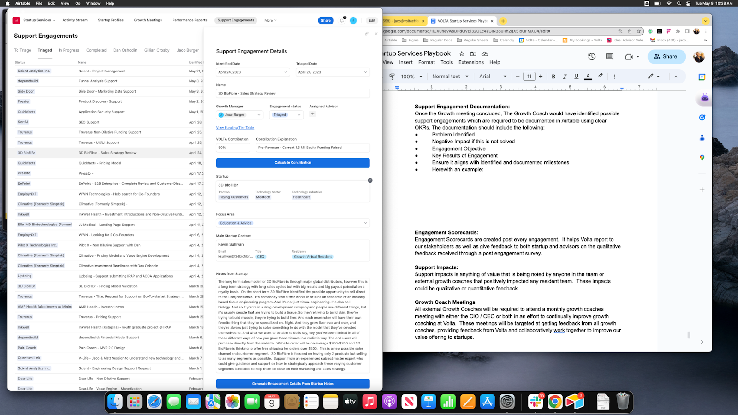
Task: Open the Google Maps side panel icon
Action: (702, 158)
